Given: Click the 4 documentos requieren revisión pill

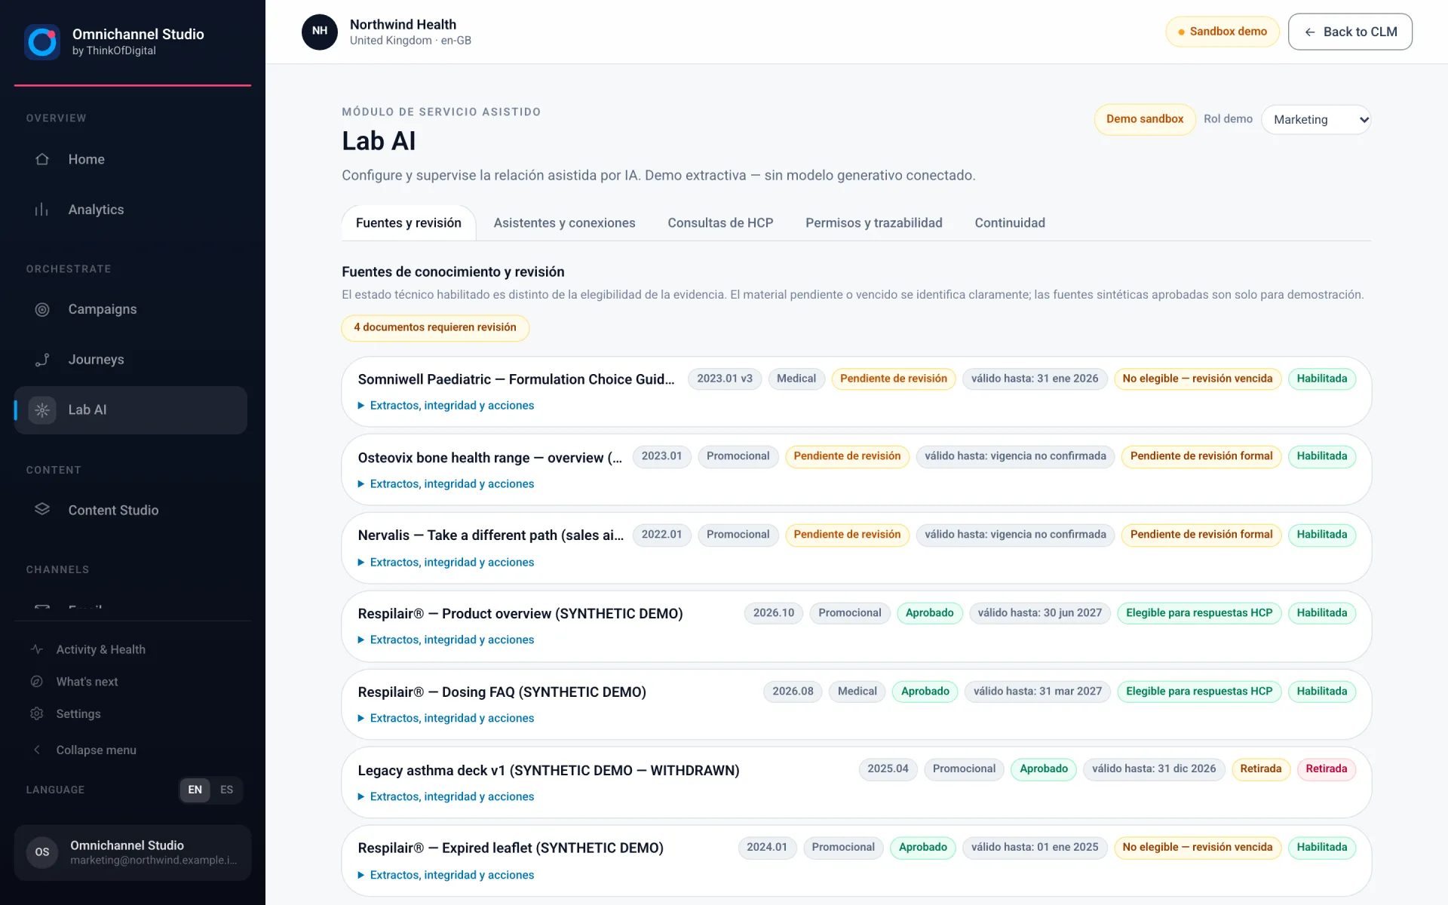Looking at the screenshot, I should click(x=435, y=327).
